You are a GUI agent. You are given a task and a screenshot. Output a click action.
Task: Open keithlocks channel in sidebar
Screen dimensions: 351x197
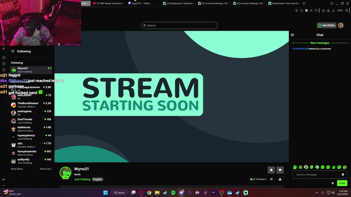point(31,129)
